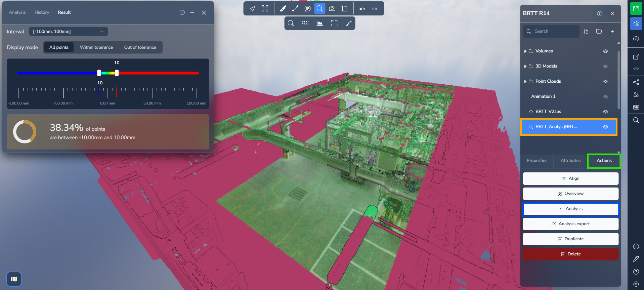Image resolution: width=644 pixels, height=290 pixels.
Task: Click the undo arrow icon
Action: (x=362, y=9)
